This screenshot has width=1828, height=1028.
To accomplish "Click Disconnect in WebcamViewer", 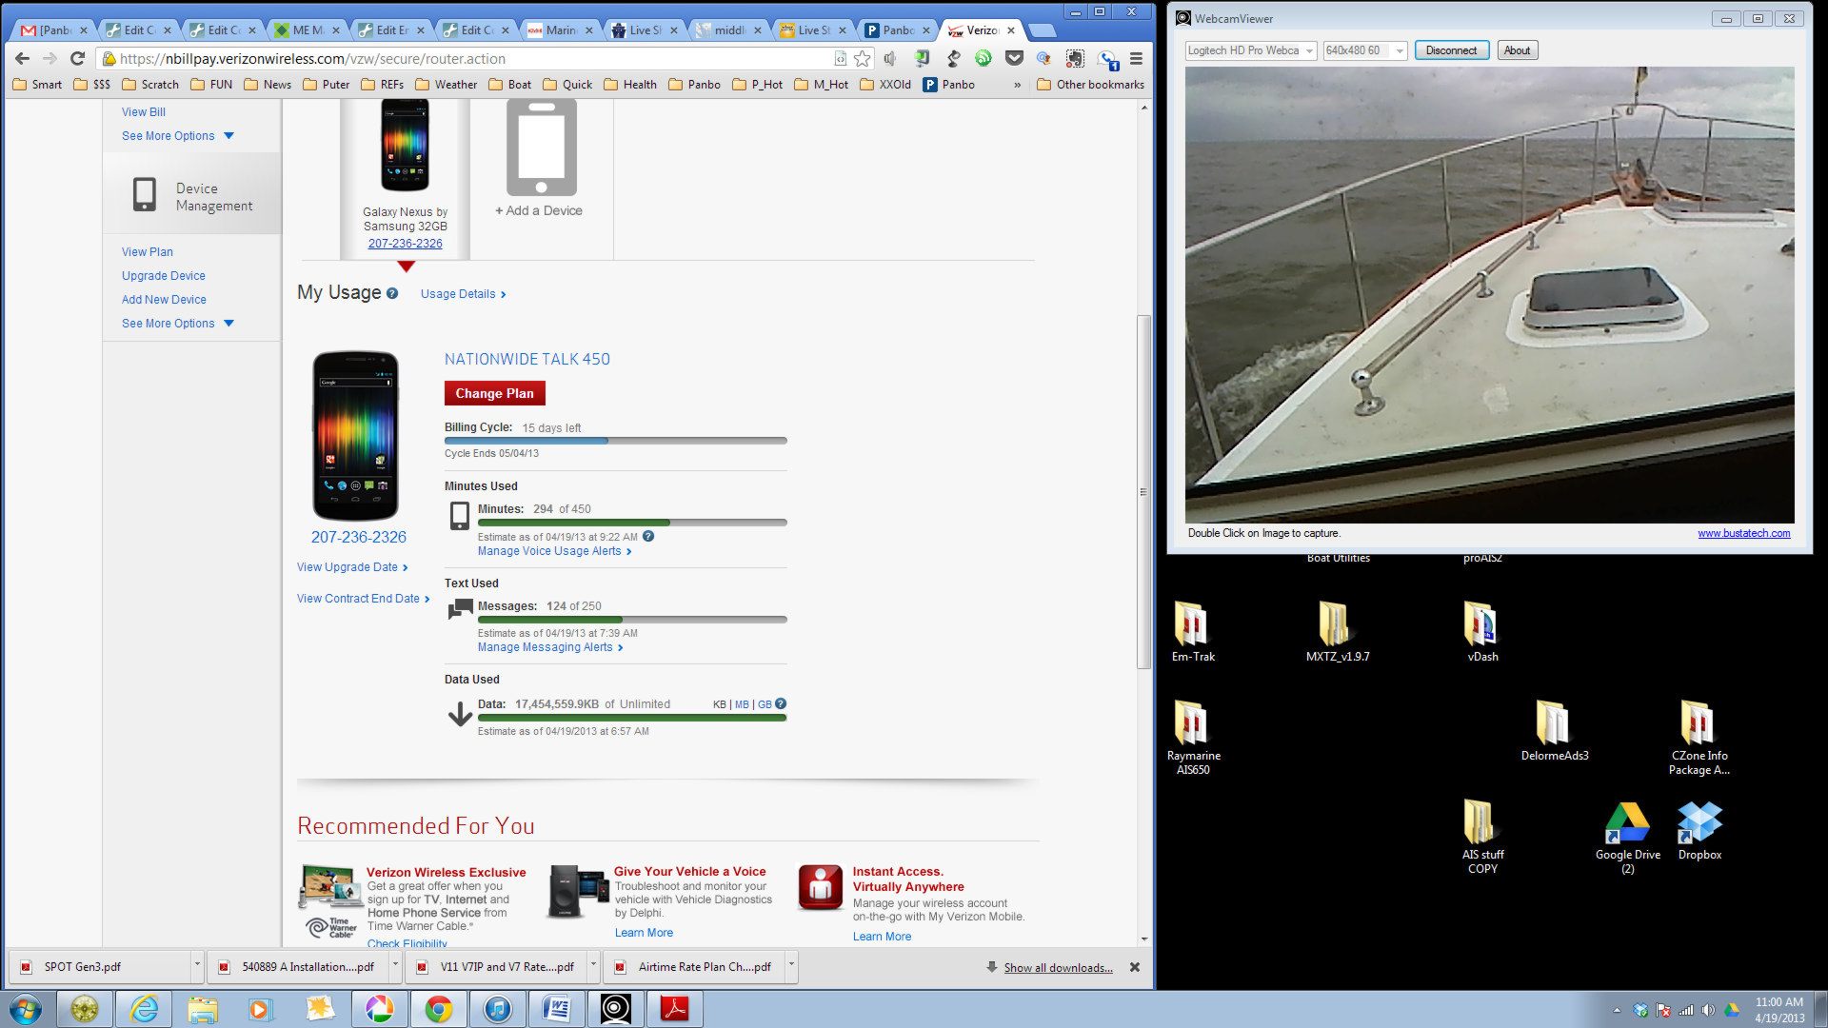I will coord(1451,50).
